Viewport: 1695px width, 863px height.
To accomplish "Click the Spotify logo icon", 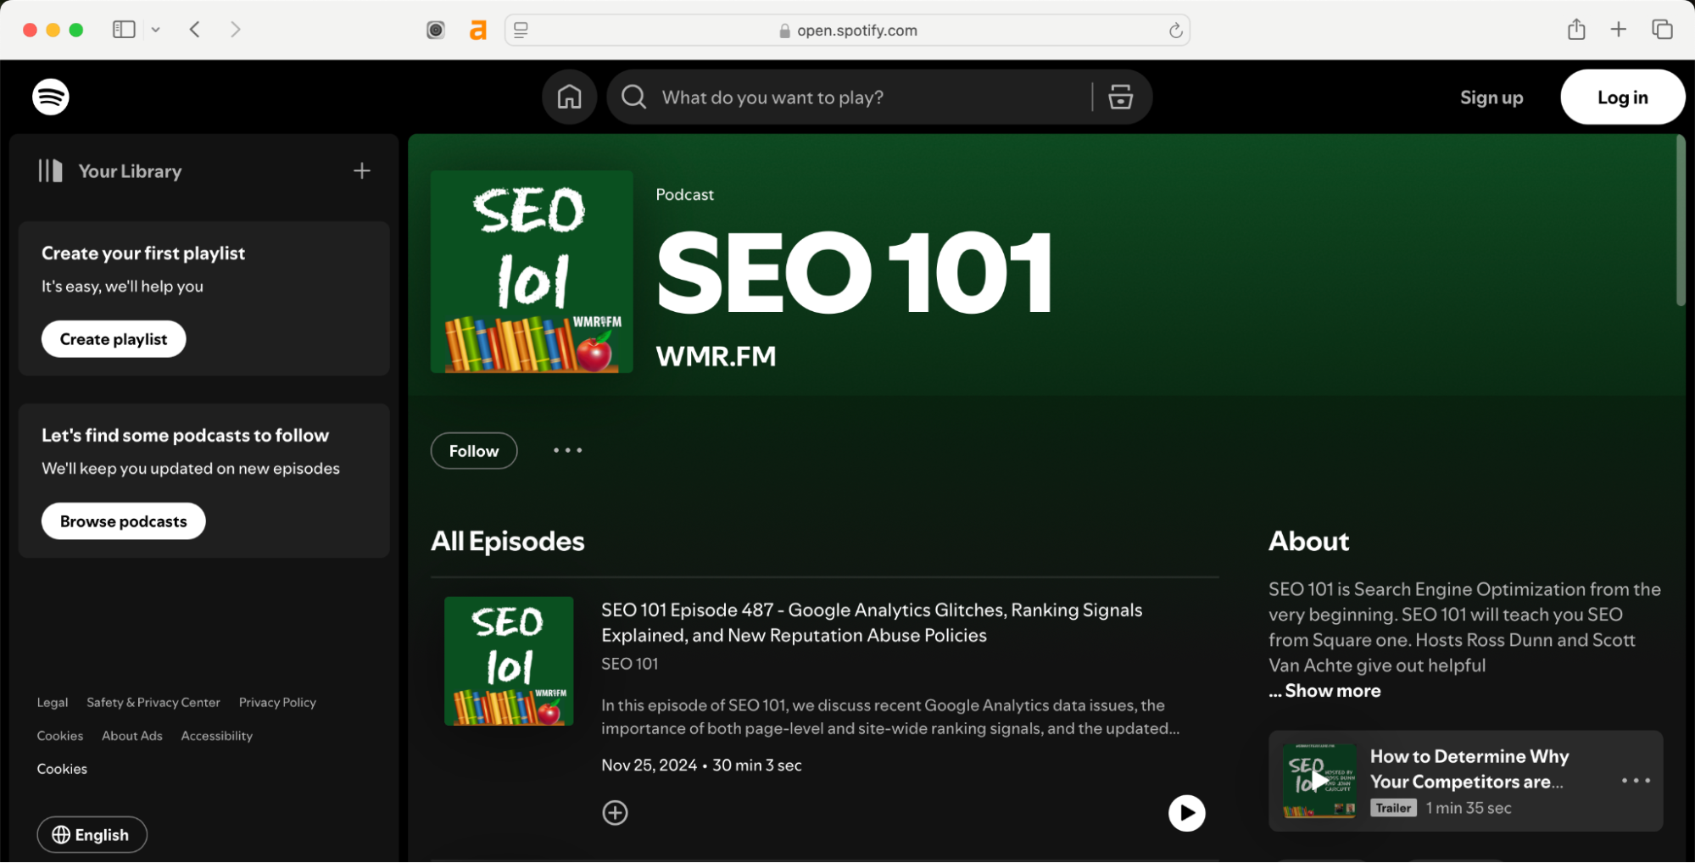I will coord(51,97).
